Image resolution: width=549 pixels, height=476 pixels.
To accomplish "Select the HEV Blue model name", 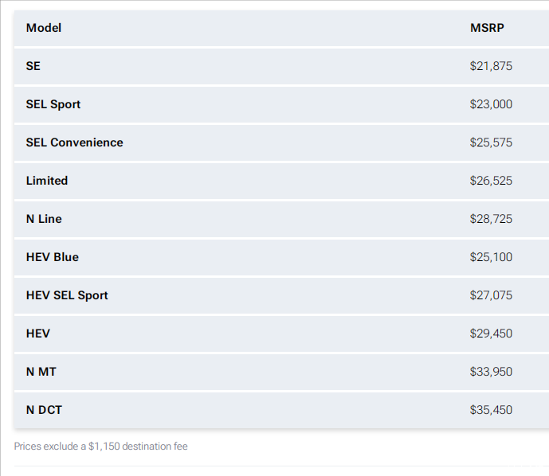I will (53, 257).
